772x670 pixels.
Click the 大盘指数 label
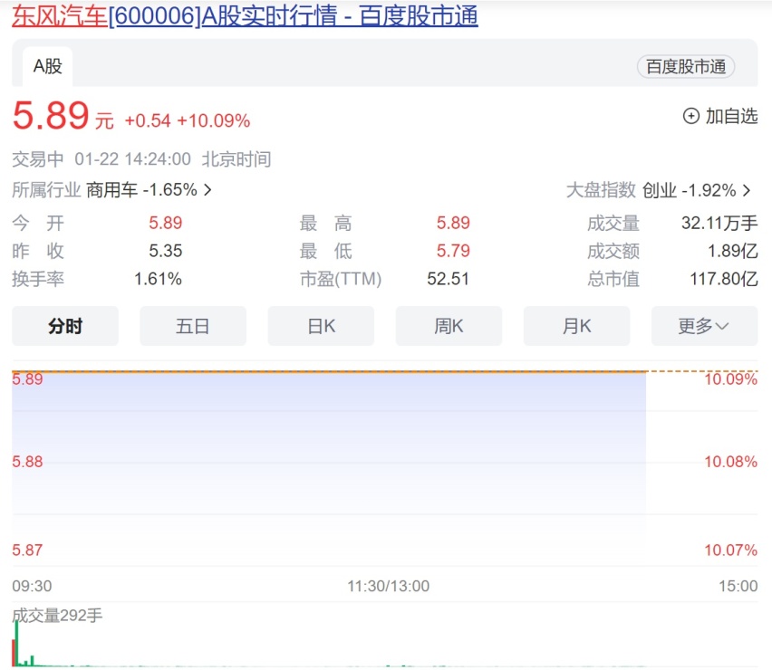tap(601, 190)
